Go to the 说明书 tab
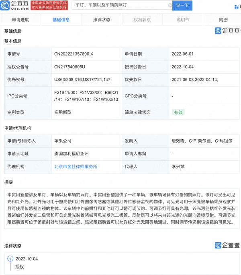The width and height of the screenshot is (241, 275). click(183, 20)
